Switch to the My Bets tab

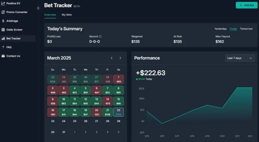coord(67,15)
